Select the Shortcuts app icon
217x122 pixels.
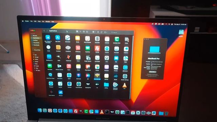coord(78,76)
